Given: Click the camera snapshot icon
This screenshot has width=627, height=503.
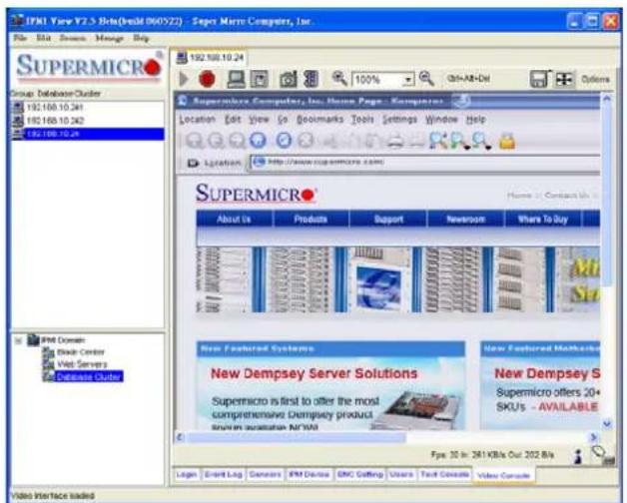Looking at the screenshot, I should pos(289,79).
